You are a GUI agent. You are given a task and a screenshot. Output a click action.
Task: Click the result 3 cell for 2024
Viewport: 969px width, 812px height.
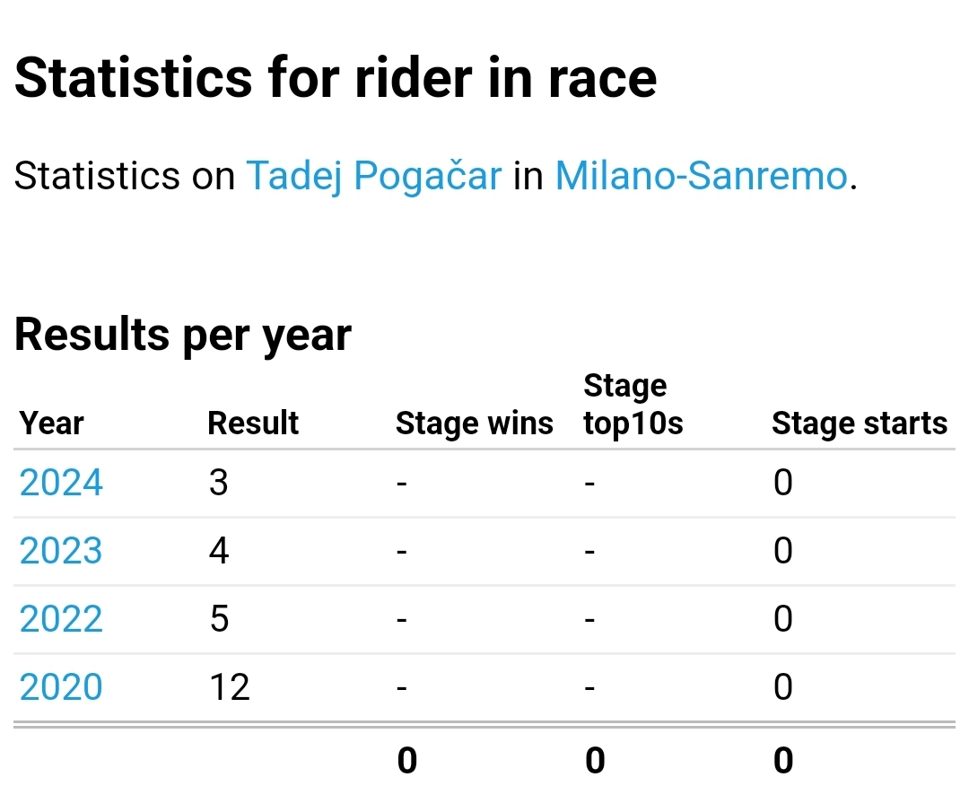pos(219,484)
